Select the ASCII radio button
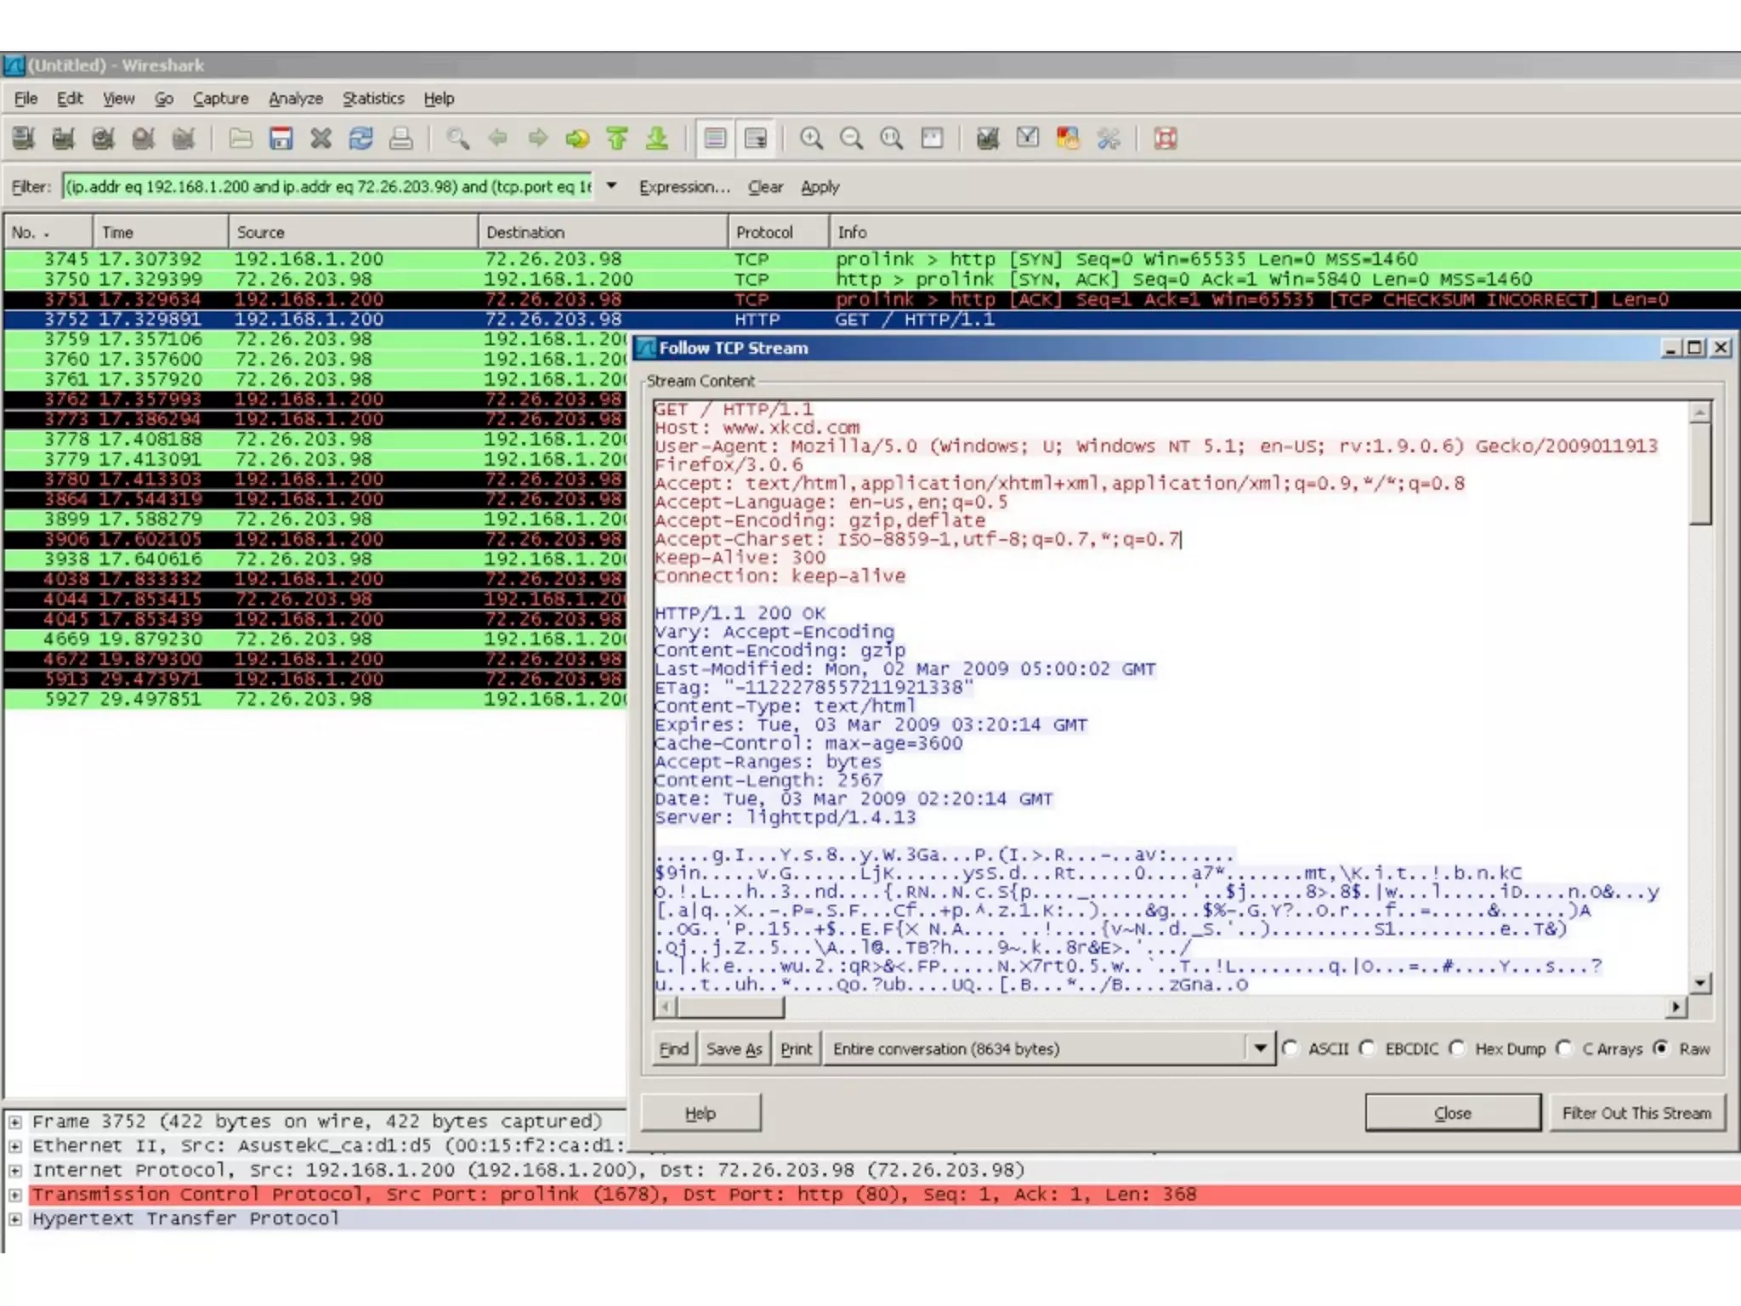Screen dimensions: 1741x1306 [x=1290, y=1048]
